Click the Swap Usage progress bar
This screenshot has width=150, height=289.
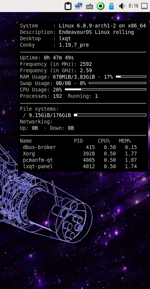tap(117, 83)
